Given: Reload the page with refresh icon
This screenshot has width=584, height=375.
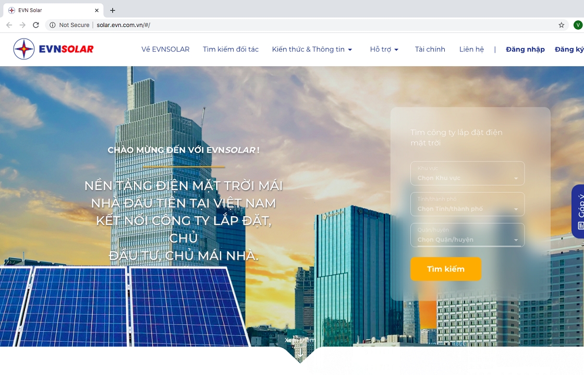Looking at the screenshot, I should click(36, 25).
